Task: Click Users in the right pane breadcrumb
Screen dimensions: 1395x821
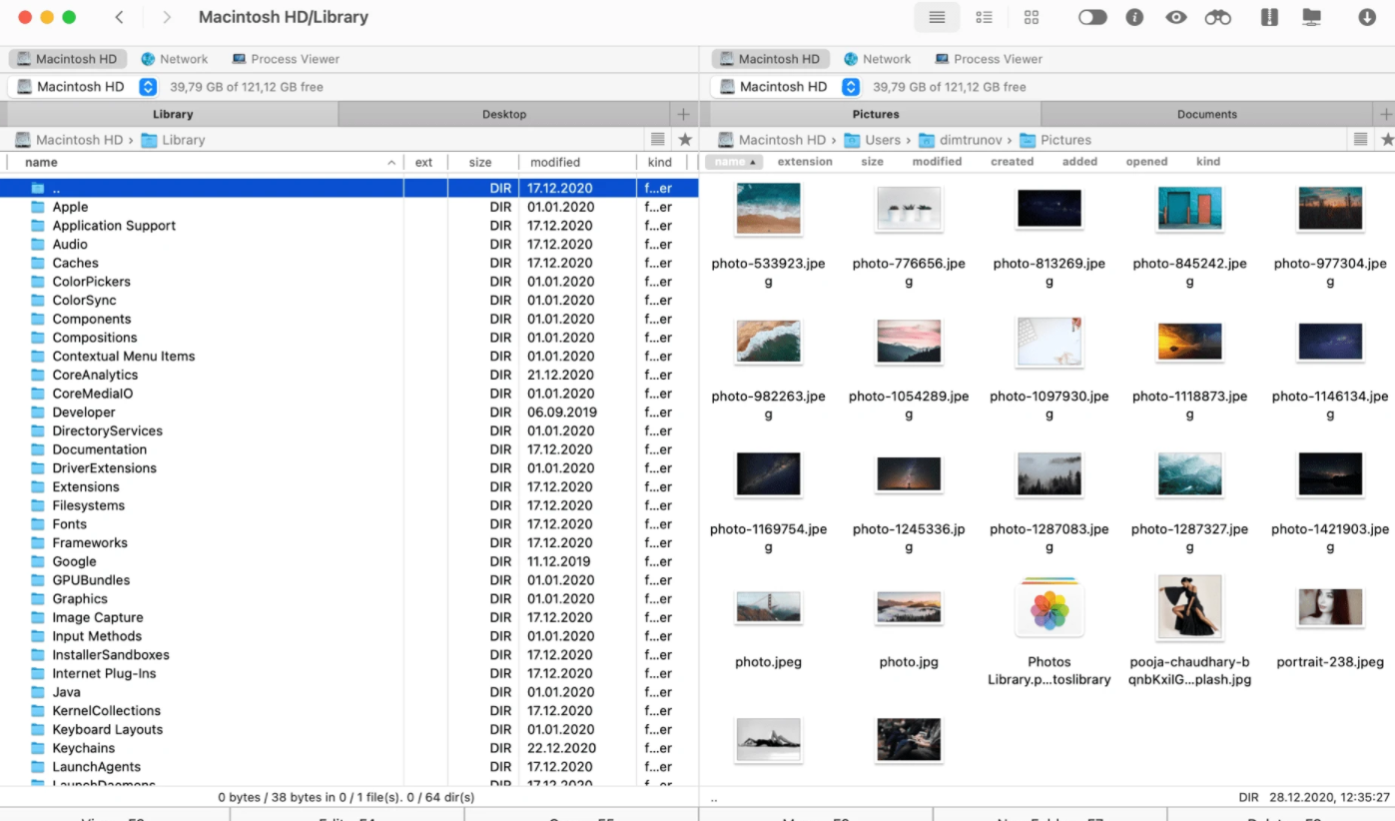Action: pyautogui.click(x=873, y=140)
